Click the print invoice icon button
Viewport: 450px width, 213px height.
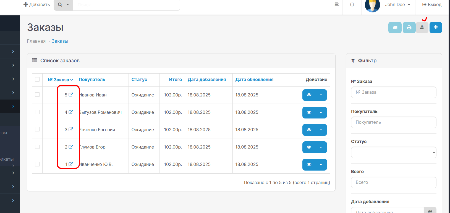[x=409, y=28]
